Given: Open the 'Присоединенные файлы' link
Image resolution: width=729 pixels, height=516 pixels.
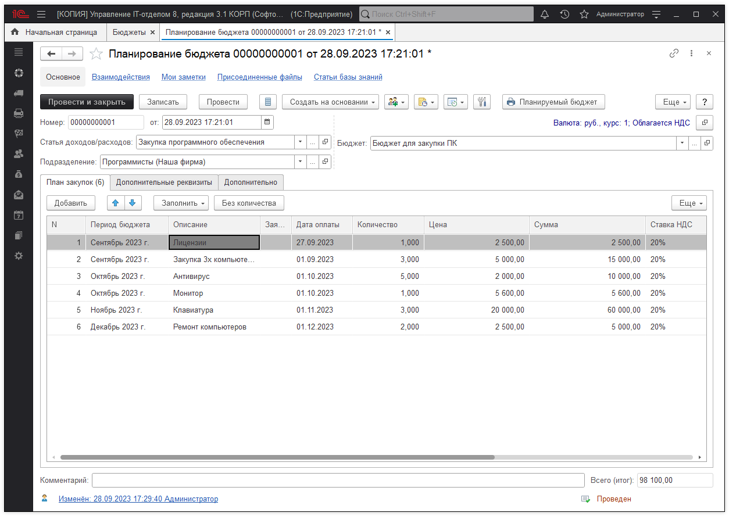Looking at the screenshot, I should pos(259,77).
